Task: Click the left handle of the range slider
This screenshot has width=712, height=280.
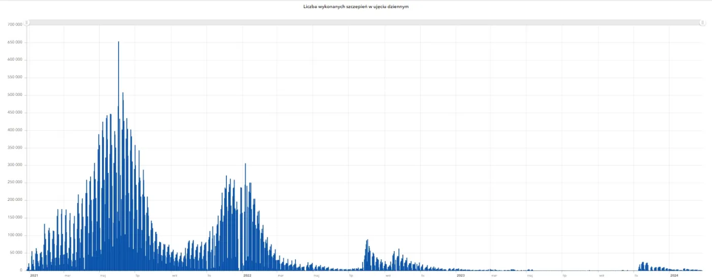Action: point(27,22)
